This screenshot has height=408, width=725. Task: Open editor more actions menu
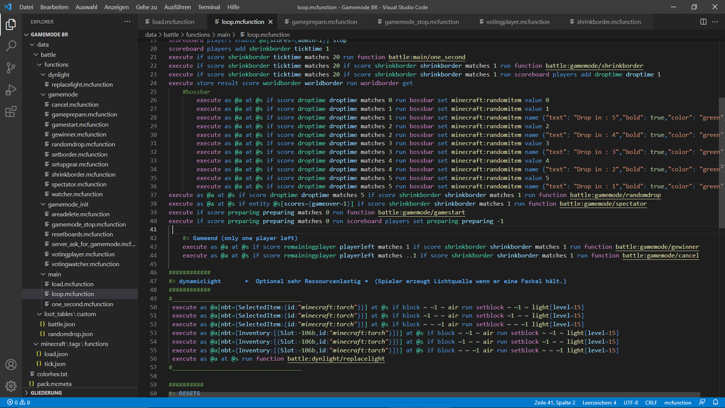[x=715, y=22]
